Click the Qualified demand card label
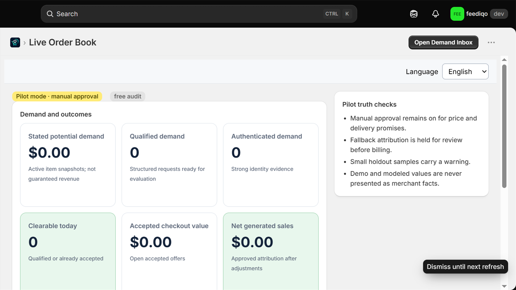 (x=157, y=136)
